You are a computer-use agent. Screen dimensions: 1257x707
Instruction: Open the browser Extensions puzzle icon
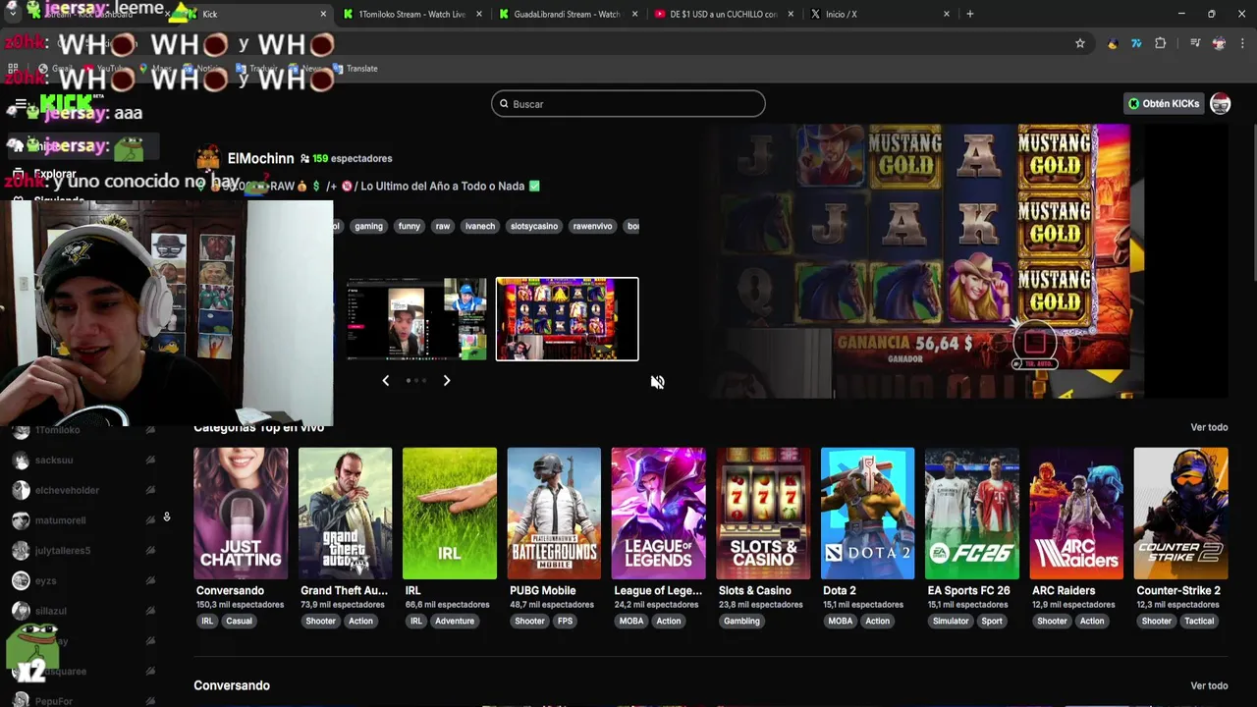1160,43
